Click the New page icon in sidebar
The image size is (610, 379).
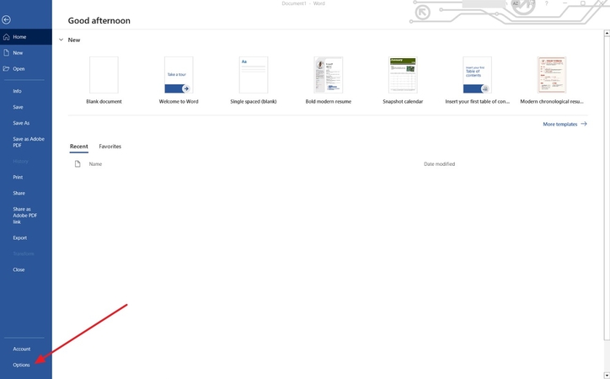[x=6, y=53]
